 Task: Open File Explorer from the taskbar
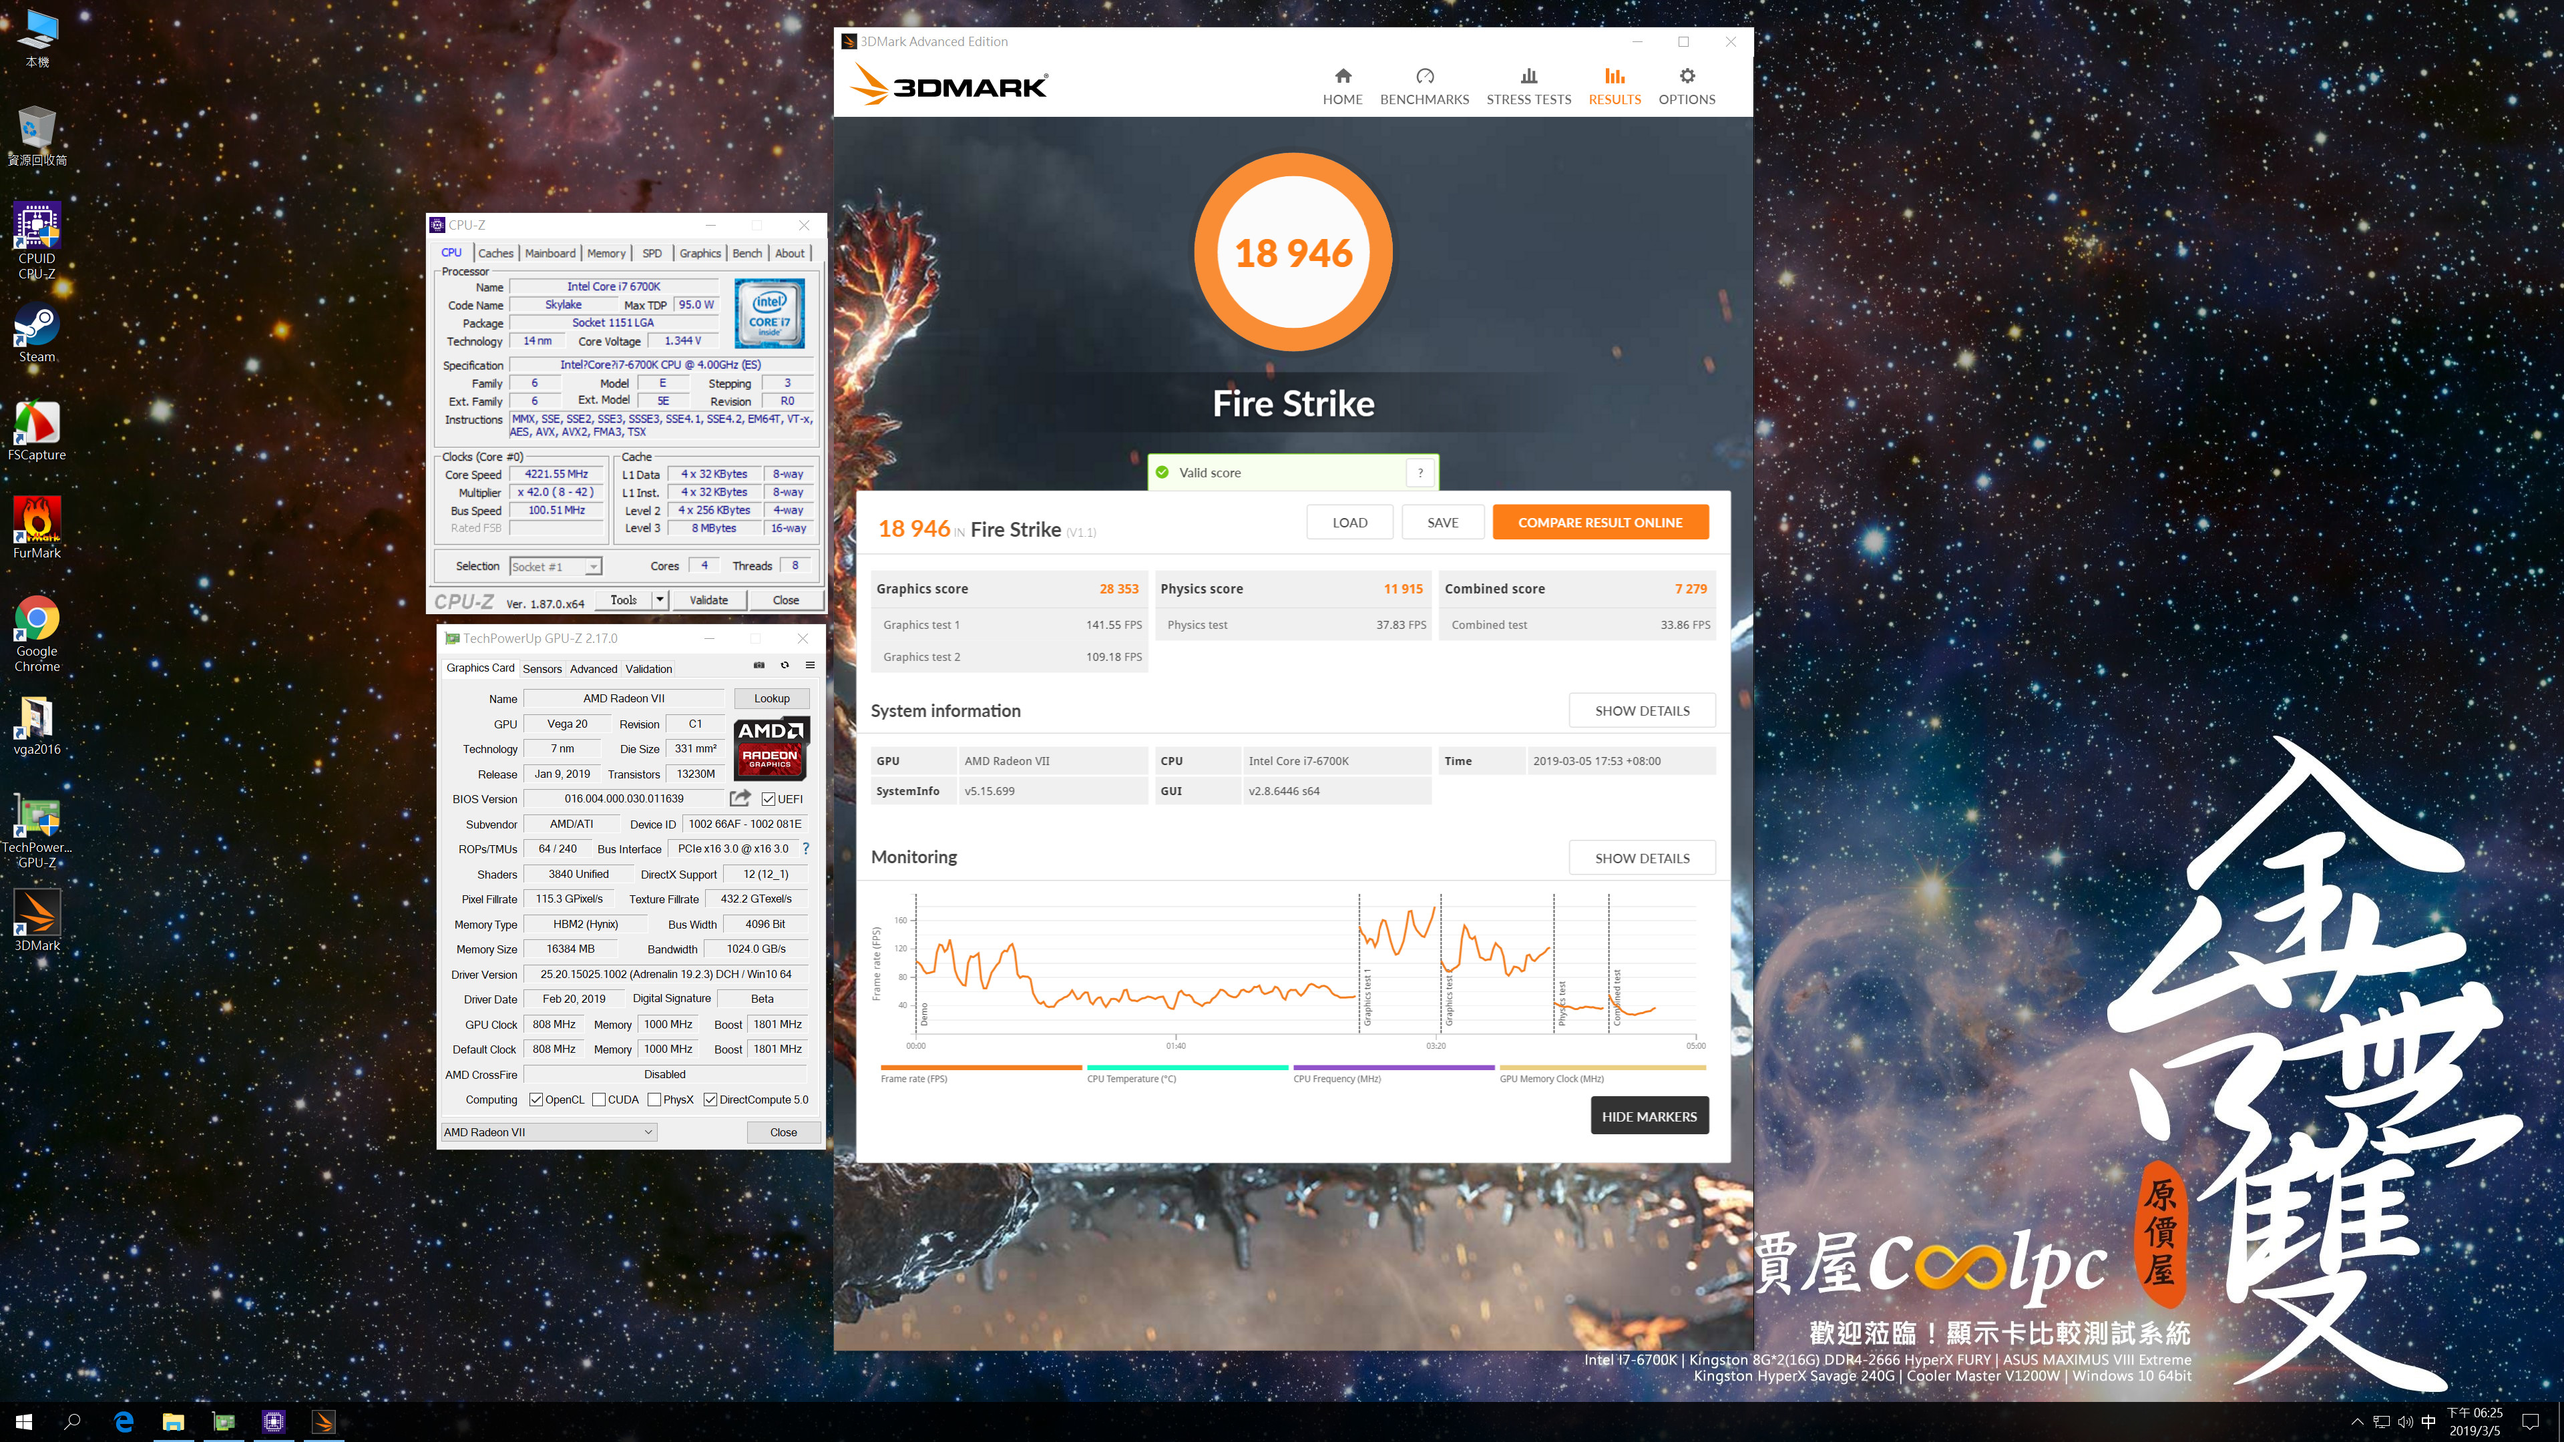[173, 1421]
